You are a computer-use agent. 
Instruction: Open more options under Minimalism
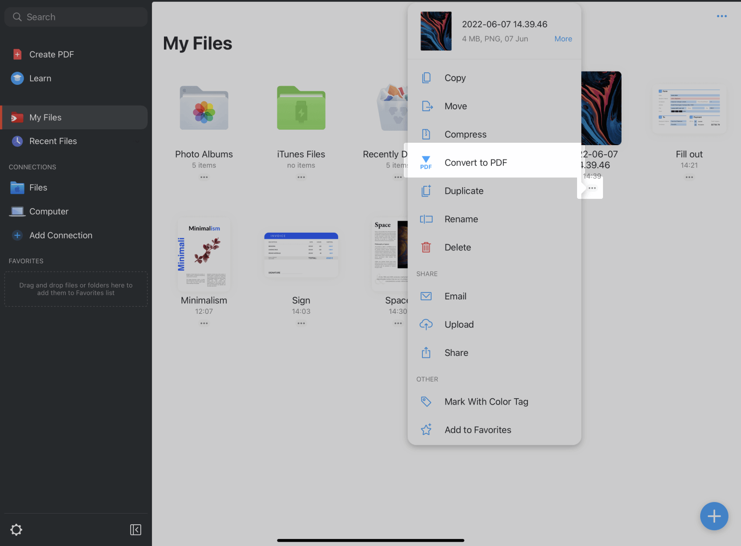(204, 323)
